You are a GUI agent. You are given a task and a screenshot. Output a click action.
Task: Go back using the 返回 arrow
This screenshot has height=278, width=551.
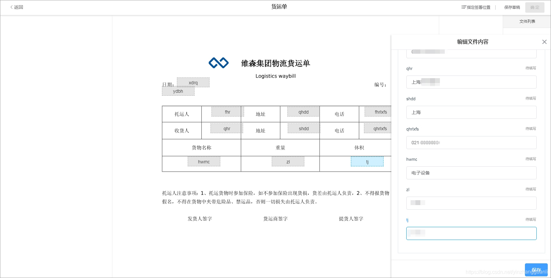click(x=17, y=7)
